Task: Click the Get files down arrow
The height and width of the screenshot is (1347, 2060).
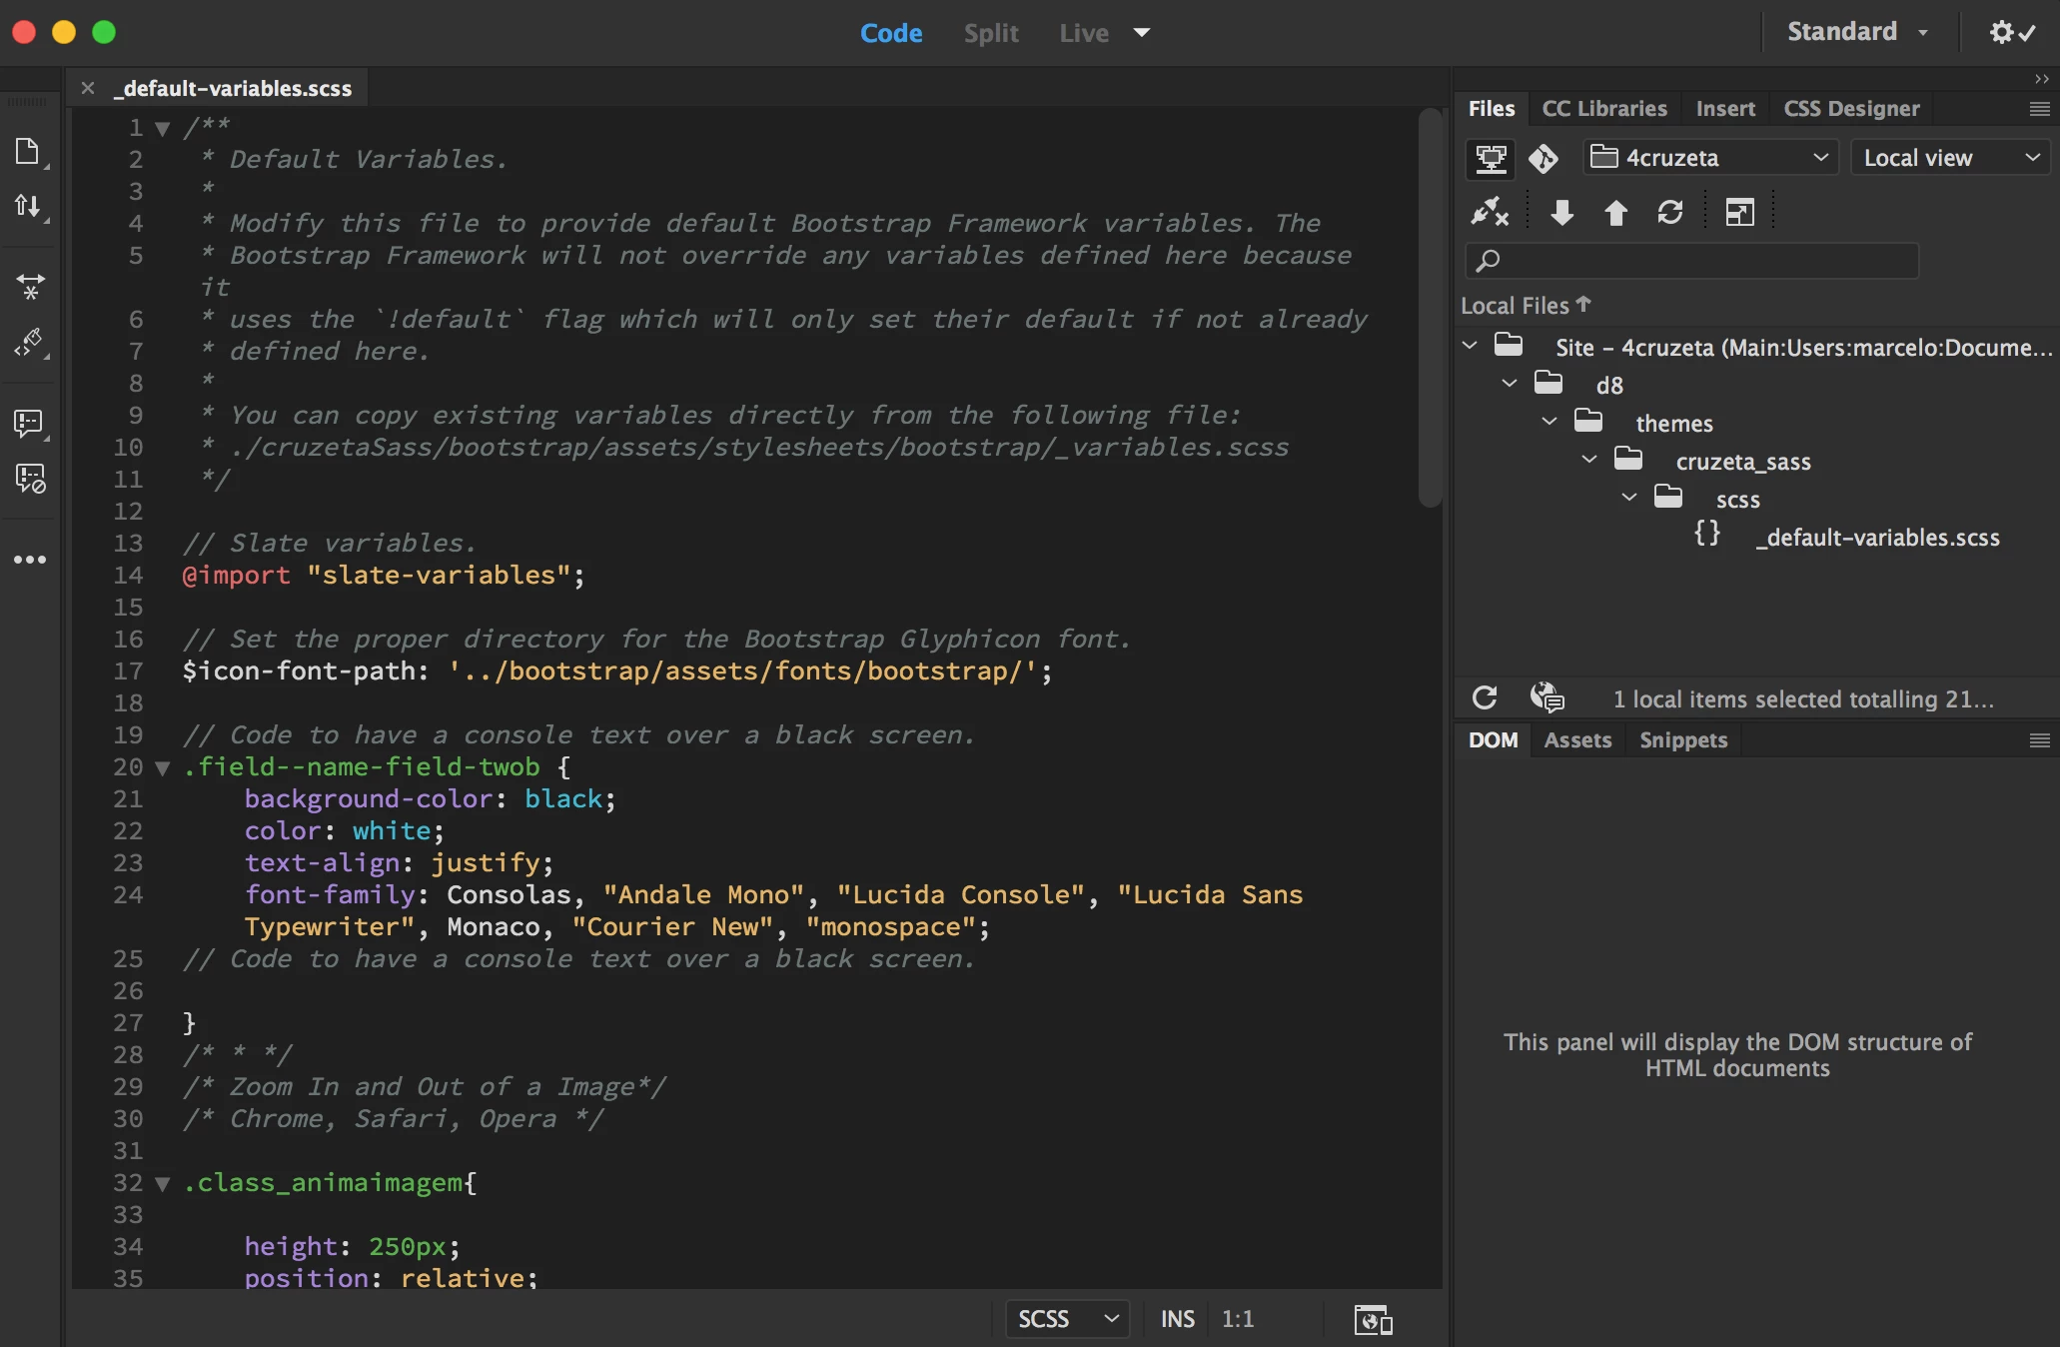Action: coord(1561,212)
